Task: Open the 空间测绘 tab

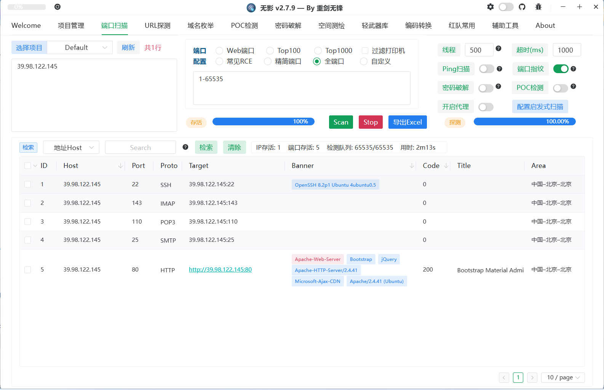Action: [332, 26]
